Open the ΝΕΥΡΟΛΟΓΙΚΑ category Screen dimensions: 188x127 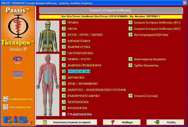coord(78,102)
